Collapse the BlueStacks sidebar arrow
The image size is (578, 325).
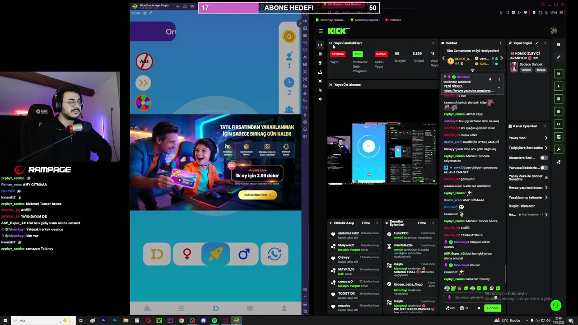(299, 23)
